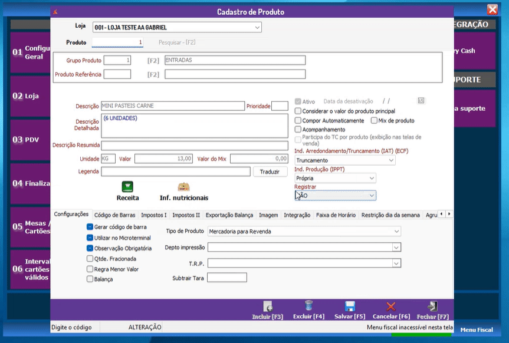Viewport: 509px width, 343px height.
Task: Focus the Produto code field
Action: [x=117, y=42]
